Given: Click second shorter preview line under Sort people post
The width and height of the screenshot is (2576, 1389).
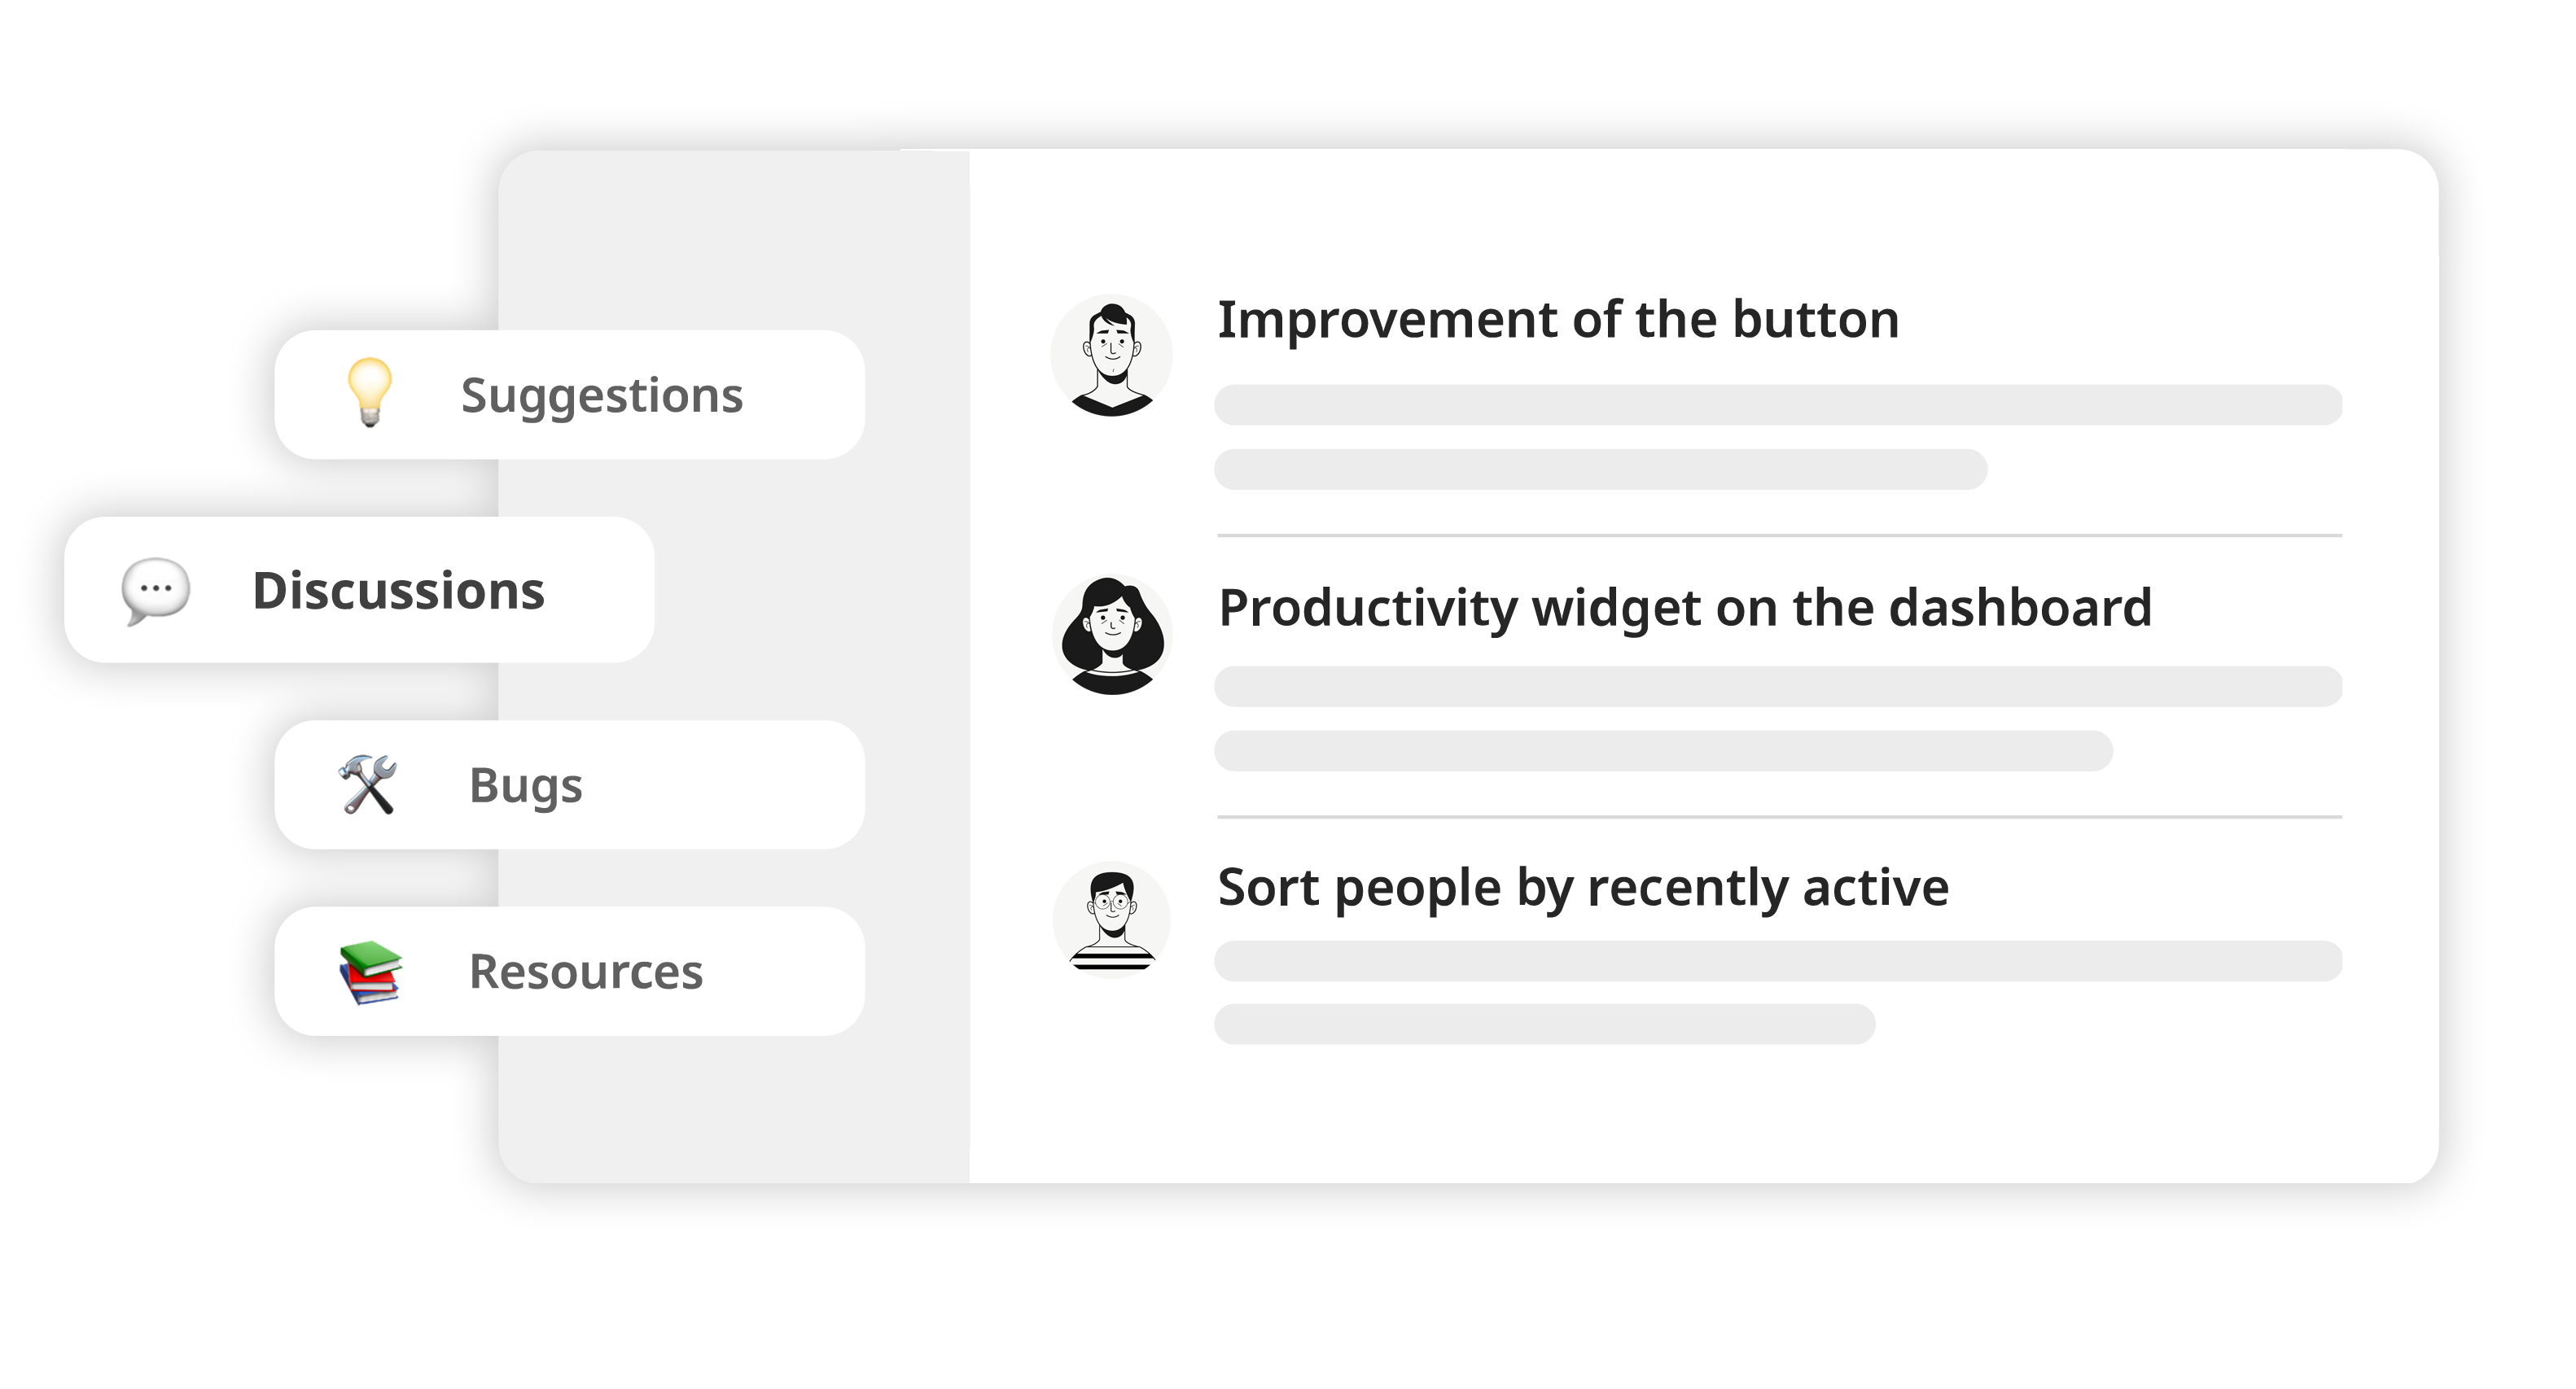Looking at the screenshot, I should [x=1544, y=1024].
